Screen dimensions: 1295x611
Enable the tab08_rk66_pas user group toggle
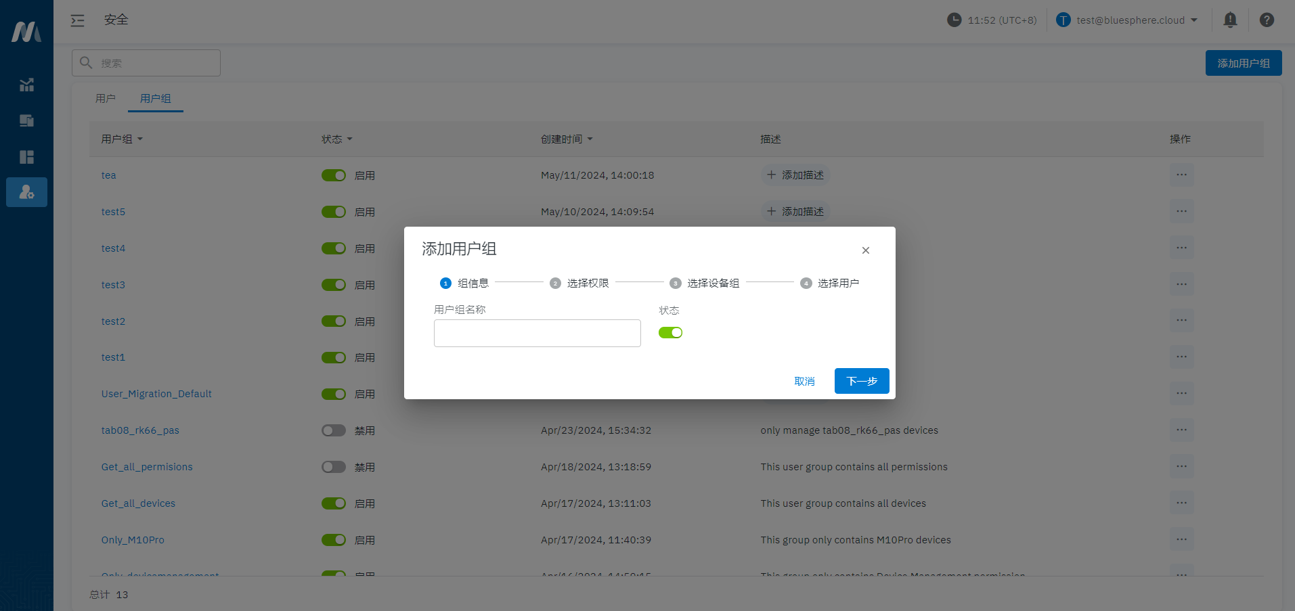pyautogui.click(x=333, y=430)
